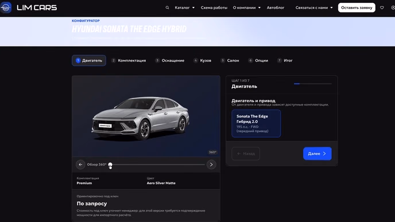Click the Назад back button

(246, 154)
